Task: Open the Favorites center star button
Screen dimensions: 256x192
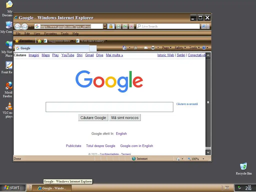Action: 24,41
